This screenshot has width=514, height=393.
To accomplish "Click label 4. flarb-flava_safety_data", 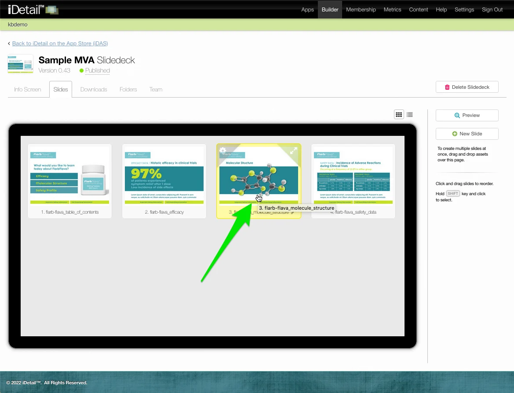I will [x=353, y=212].
